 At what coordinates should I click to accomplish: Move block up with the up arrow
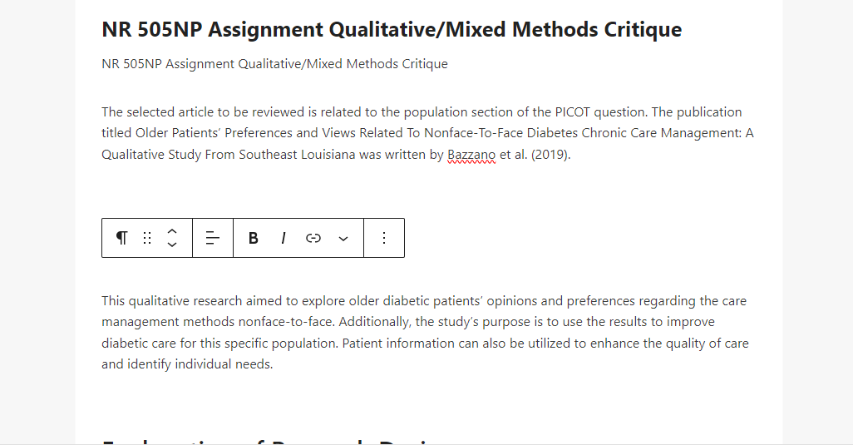coord(172,232)
